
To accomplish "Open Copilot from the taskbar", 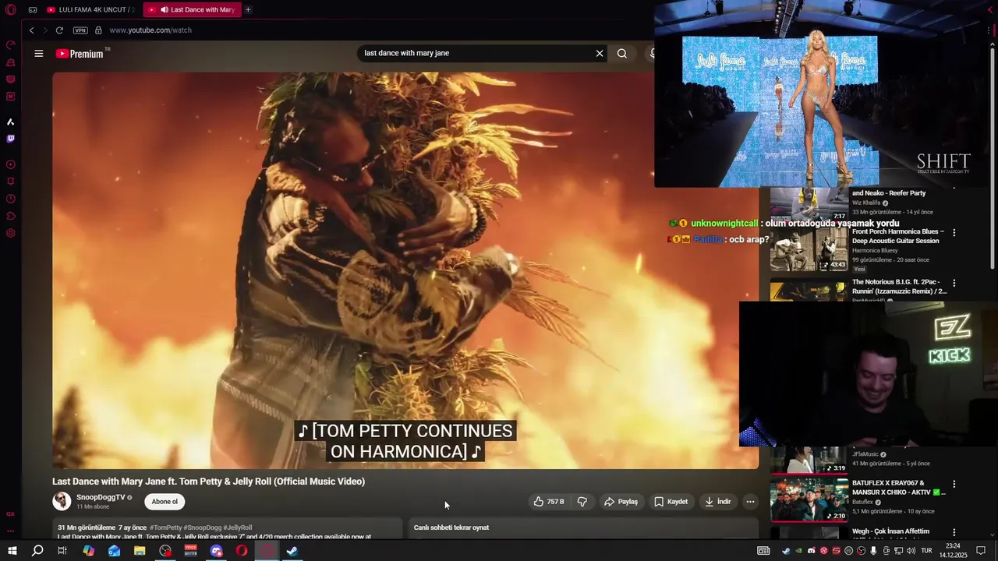I will [89, 551].
